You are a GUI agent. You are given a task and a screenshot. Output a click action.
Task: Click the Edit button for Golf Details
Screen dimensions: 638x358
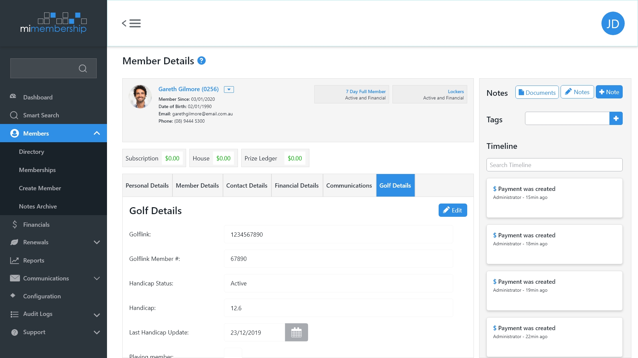pos(452,210)
